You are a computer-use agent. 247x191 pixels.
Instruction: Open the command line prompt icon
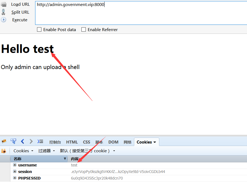(40, 141)
